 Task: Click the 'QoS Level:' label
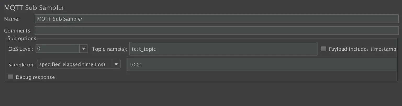point(21,49)
